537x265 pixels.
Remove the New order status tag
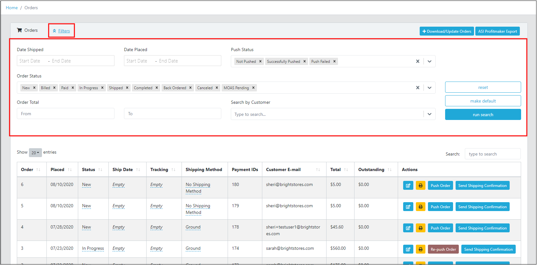pyautogui.click(x=34, y=88)
